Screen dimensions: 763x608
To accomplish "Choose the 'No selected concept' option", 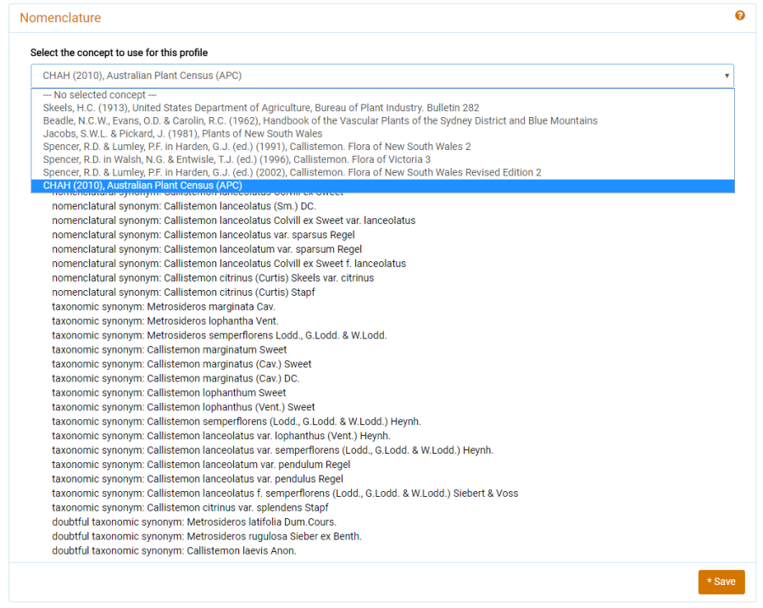I will click(x=100, y=95).
